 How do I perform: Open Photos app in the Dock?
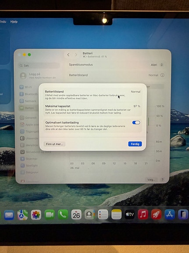click(x=36, y=215)
